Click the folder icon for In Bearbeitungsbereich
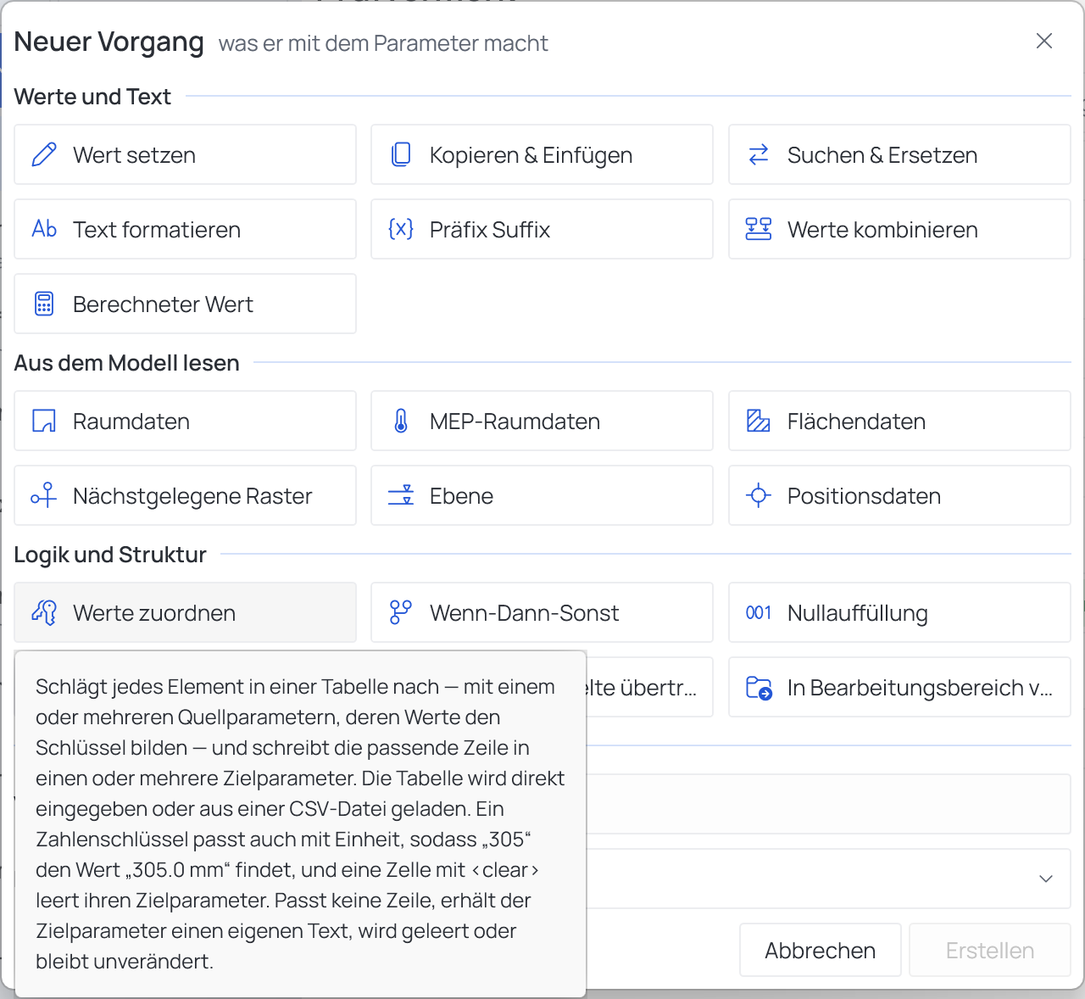The image size is (1085, 999). click(759, 687)
